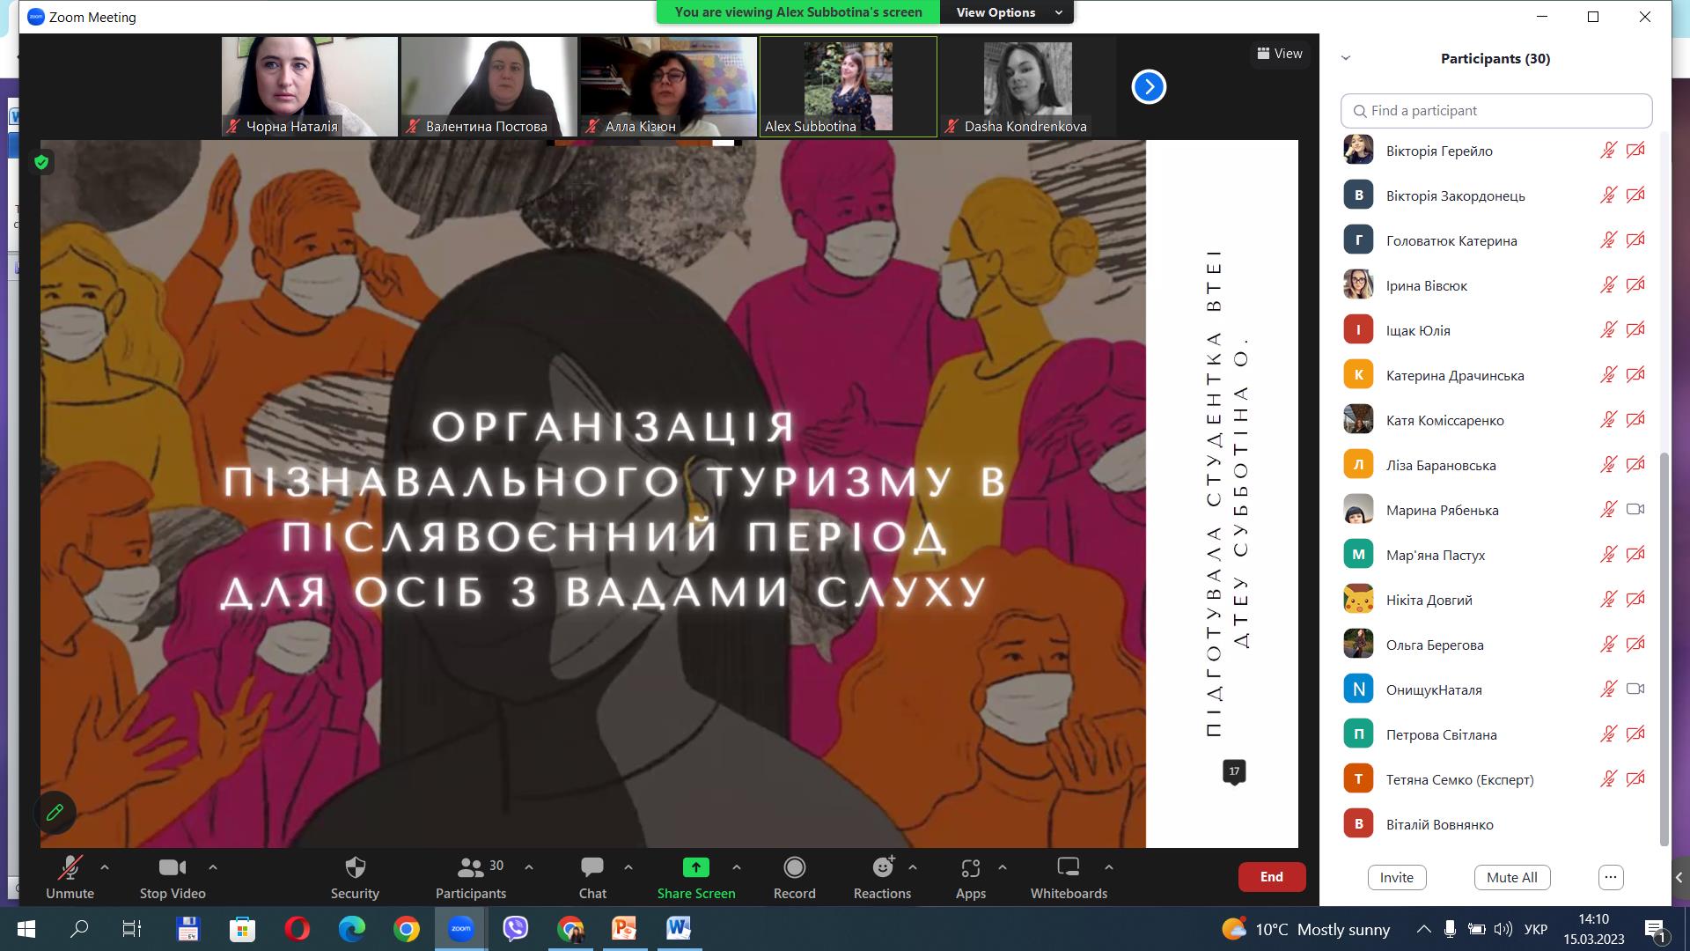Open the View layout menu

(x=1280, y=54)
